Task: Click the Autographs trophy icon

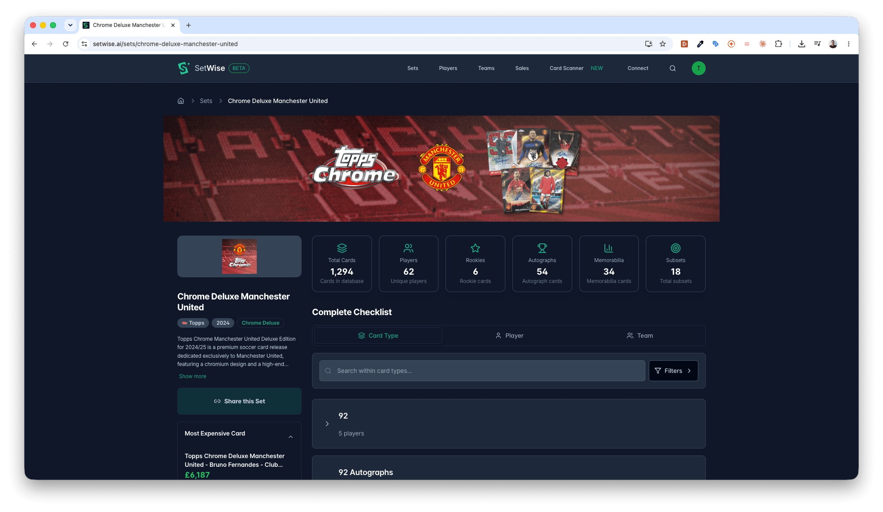Action: click(x=542, y=248)
